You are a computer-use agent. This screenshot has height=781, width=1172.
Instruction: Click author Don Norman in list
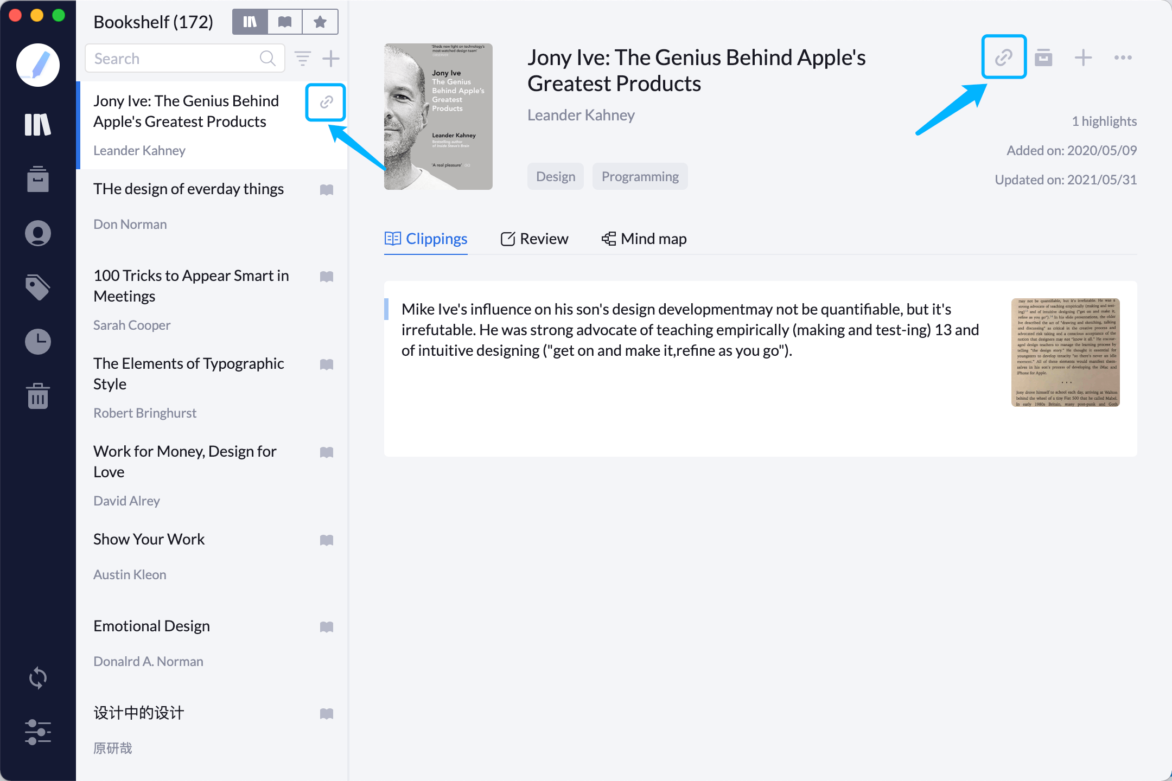point(130,224)
